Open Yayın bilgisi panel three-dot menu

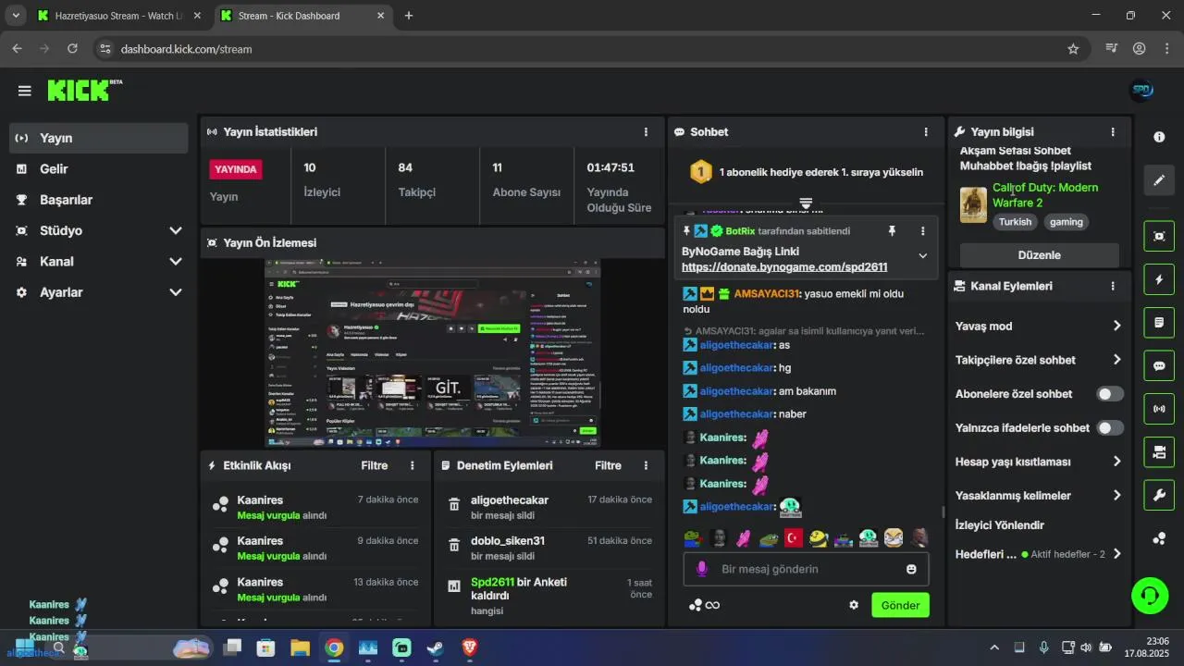[1113, 132]
